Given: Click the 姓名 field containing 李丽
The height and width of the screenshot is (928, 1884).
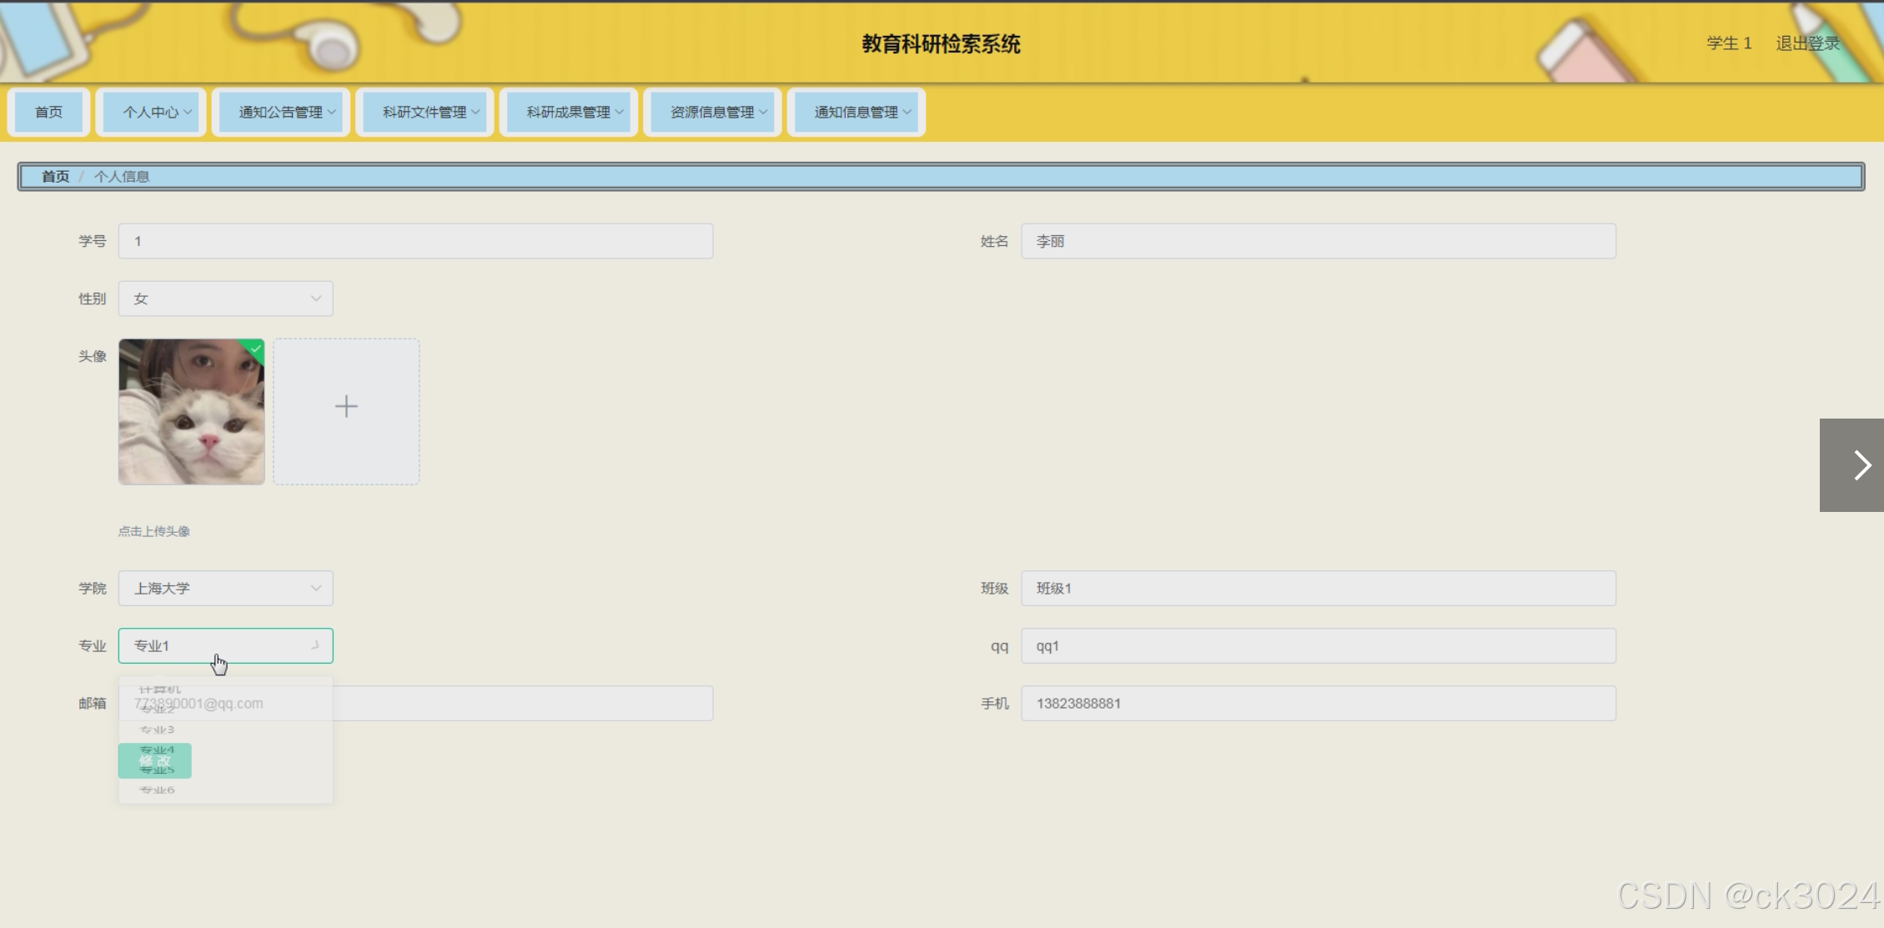Looking at the screenshot, I should [x=1319, y=241].
